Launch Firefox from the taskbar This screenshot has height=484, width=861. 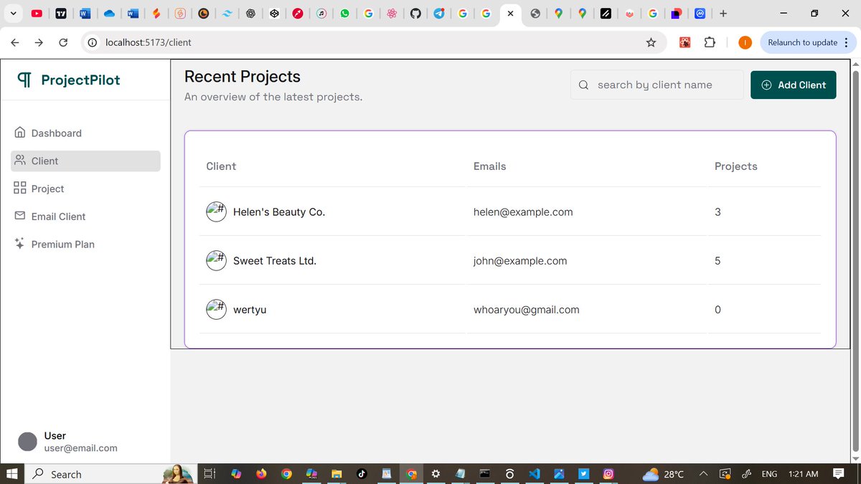(260, 474)
